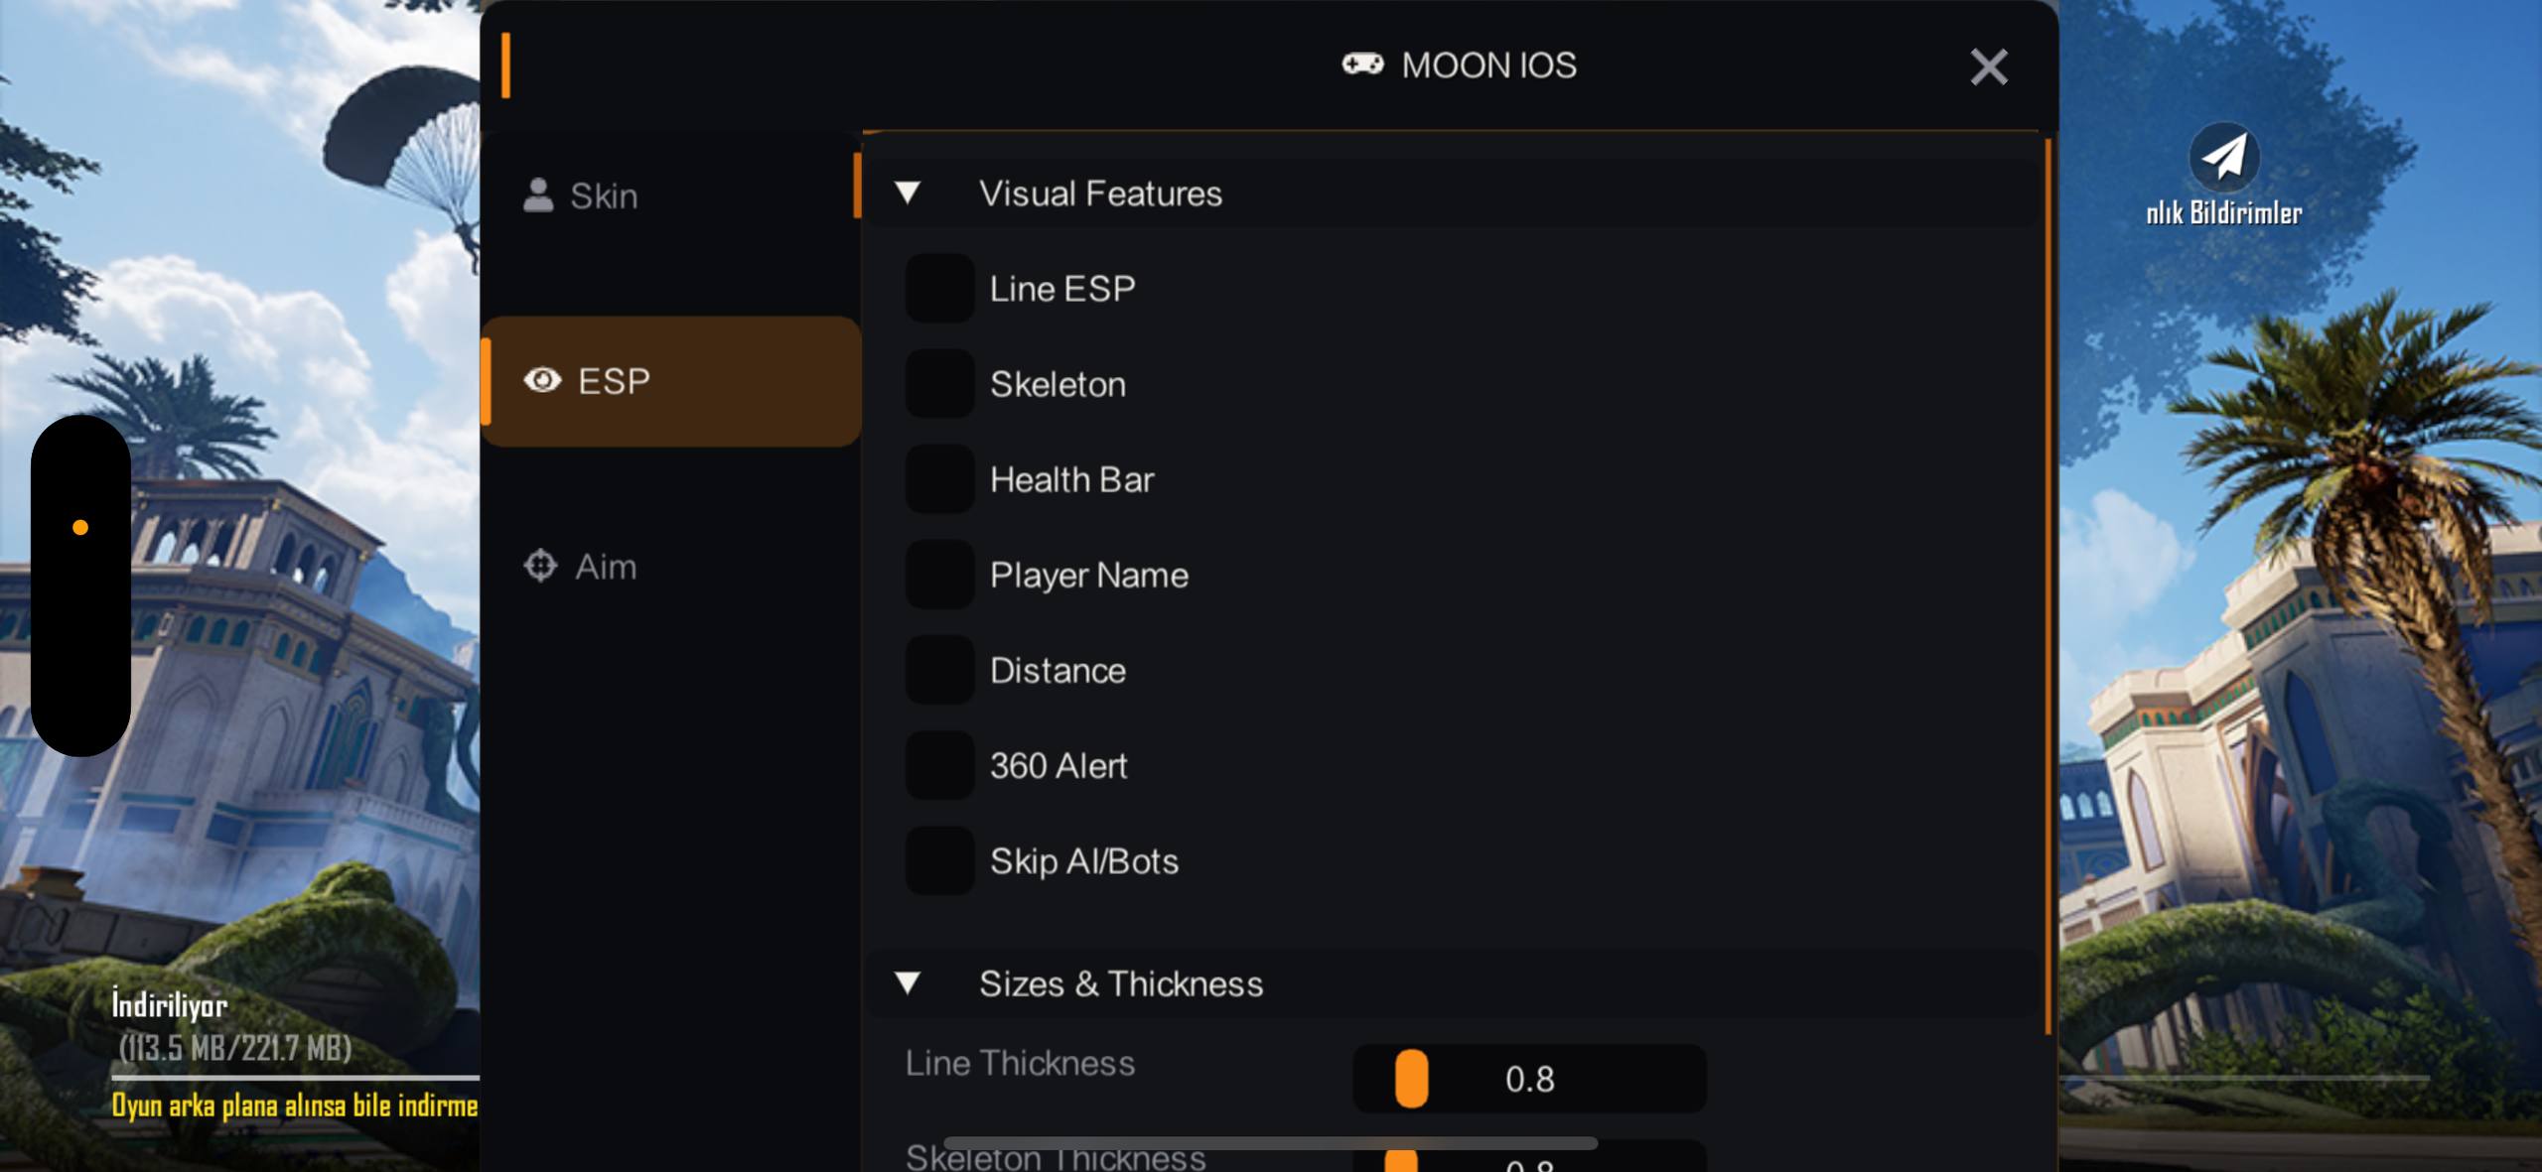The height and width of the screenshot is (1172, 2542).
Task: Enable the 360 Alert feature
Action: (x=938, y=765)
